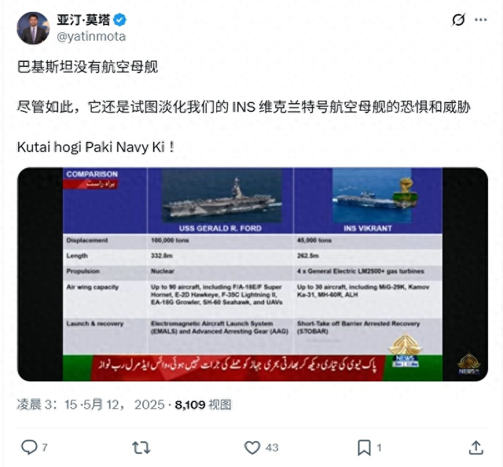Click the bookmark count 1

[379, 447]
